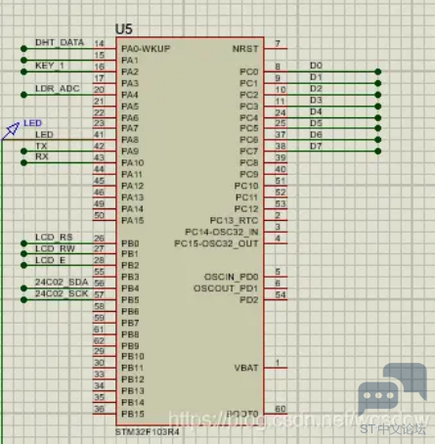Click the D6 net label
Image resolution: width=435 pixels, height=444 pixels.
tap(316, 135)
